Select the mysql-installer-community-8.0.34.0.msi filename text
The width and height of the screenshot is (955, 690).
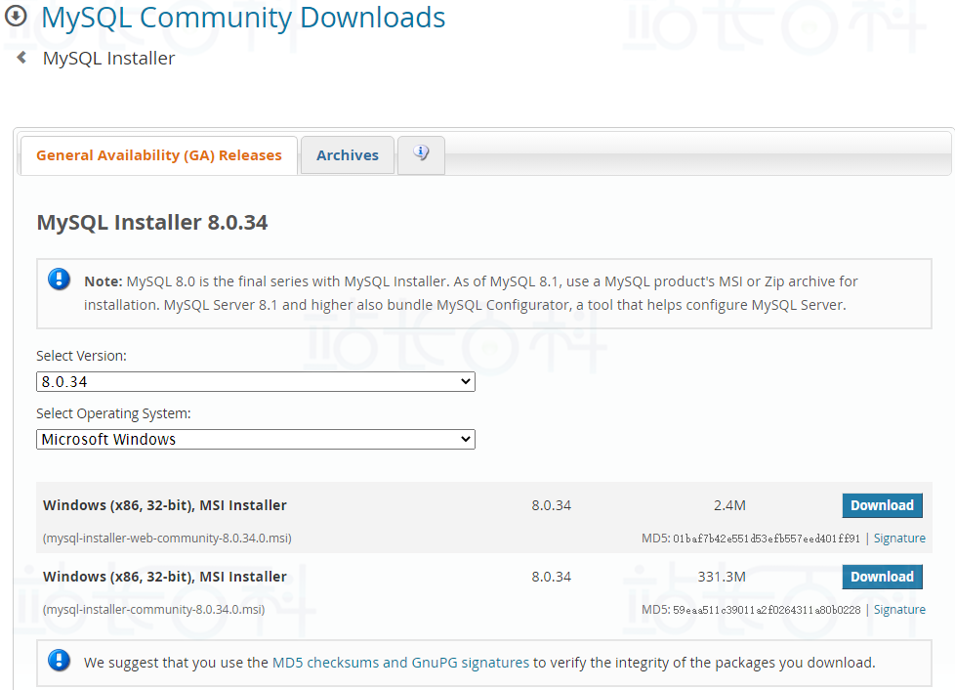coord(153,610)
